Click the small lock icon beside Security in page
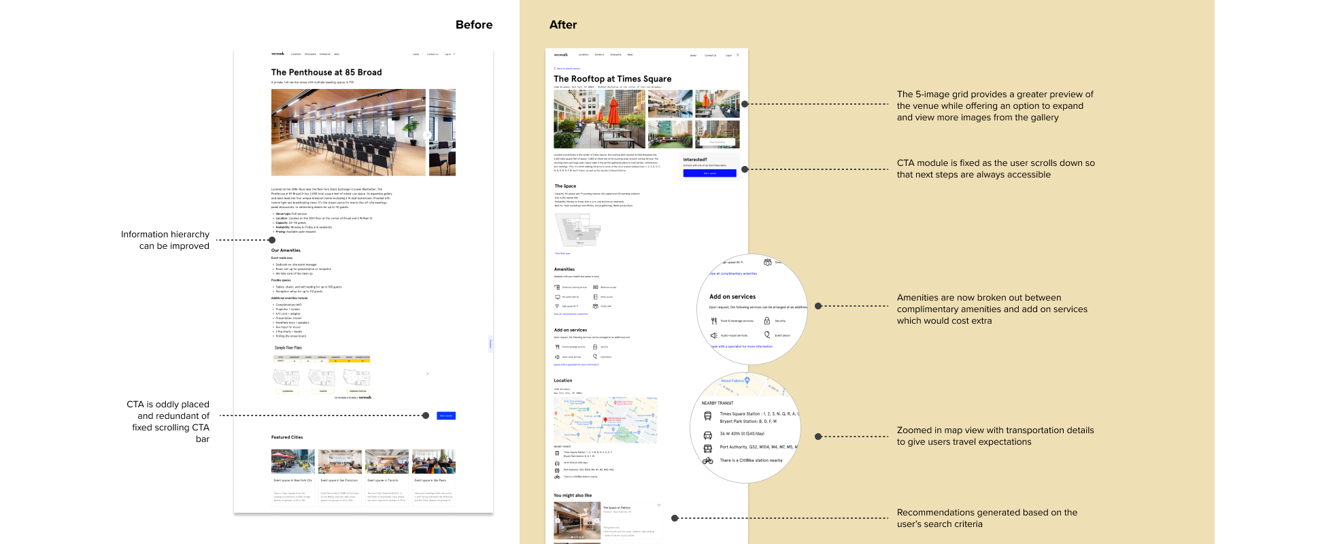The width and height of the screenshot is (1333, 544). click(x=595, y=347)
